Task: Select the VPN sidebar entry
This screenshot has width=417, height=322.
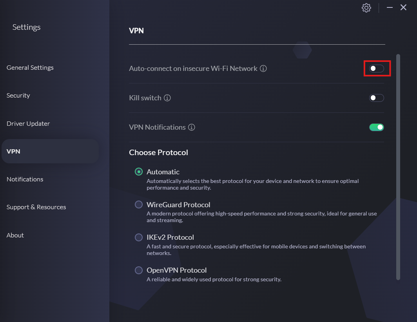Action: 13,151
